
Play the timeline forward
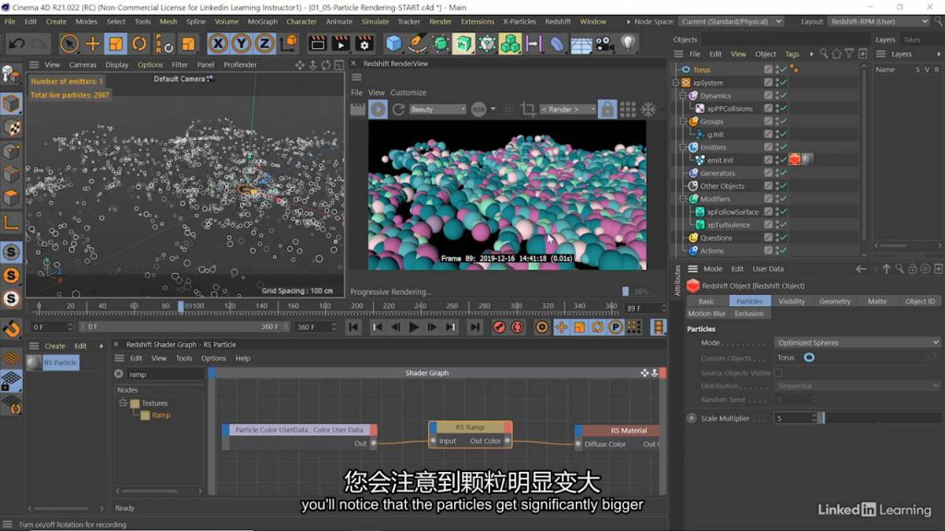413,327
